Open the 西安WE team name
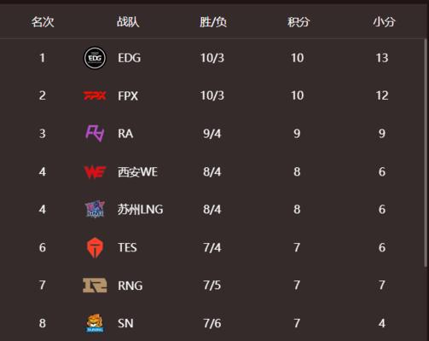This screenshot has width=429, height=341. coord(137,171)
